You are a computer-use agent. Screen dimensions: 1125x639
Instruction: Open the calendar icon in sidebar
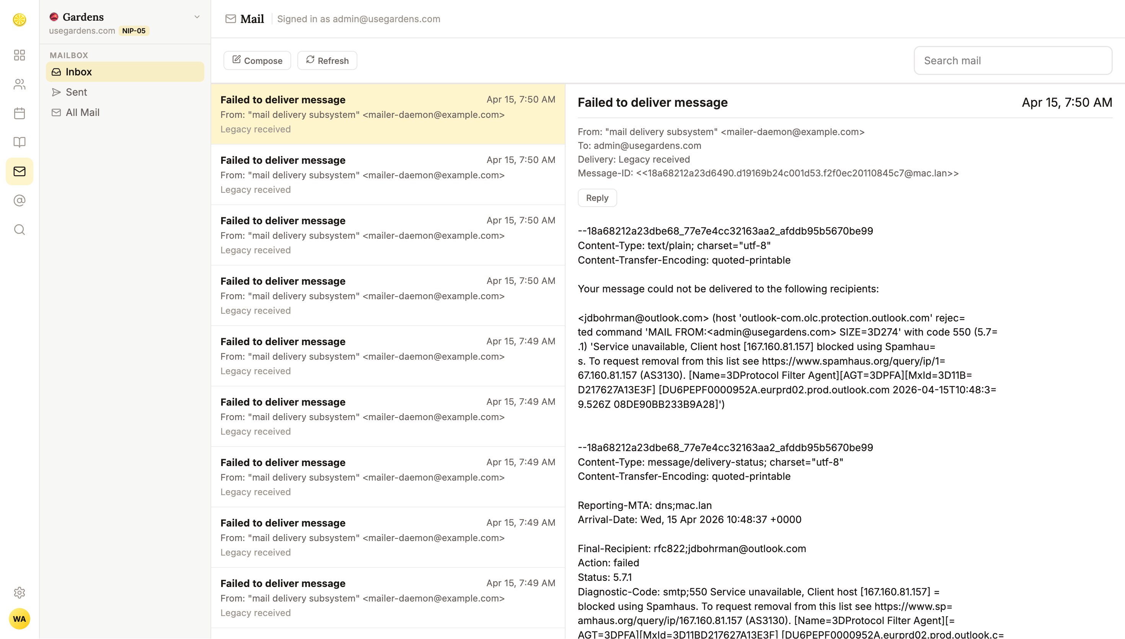pos(19,113)
